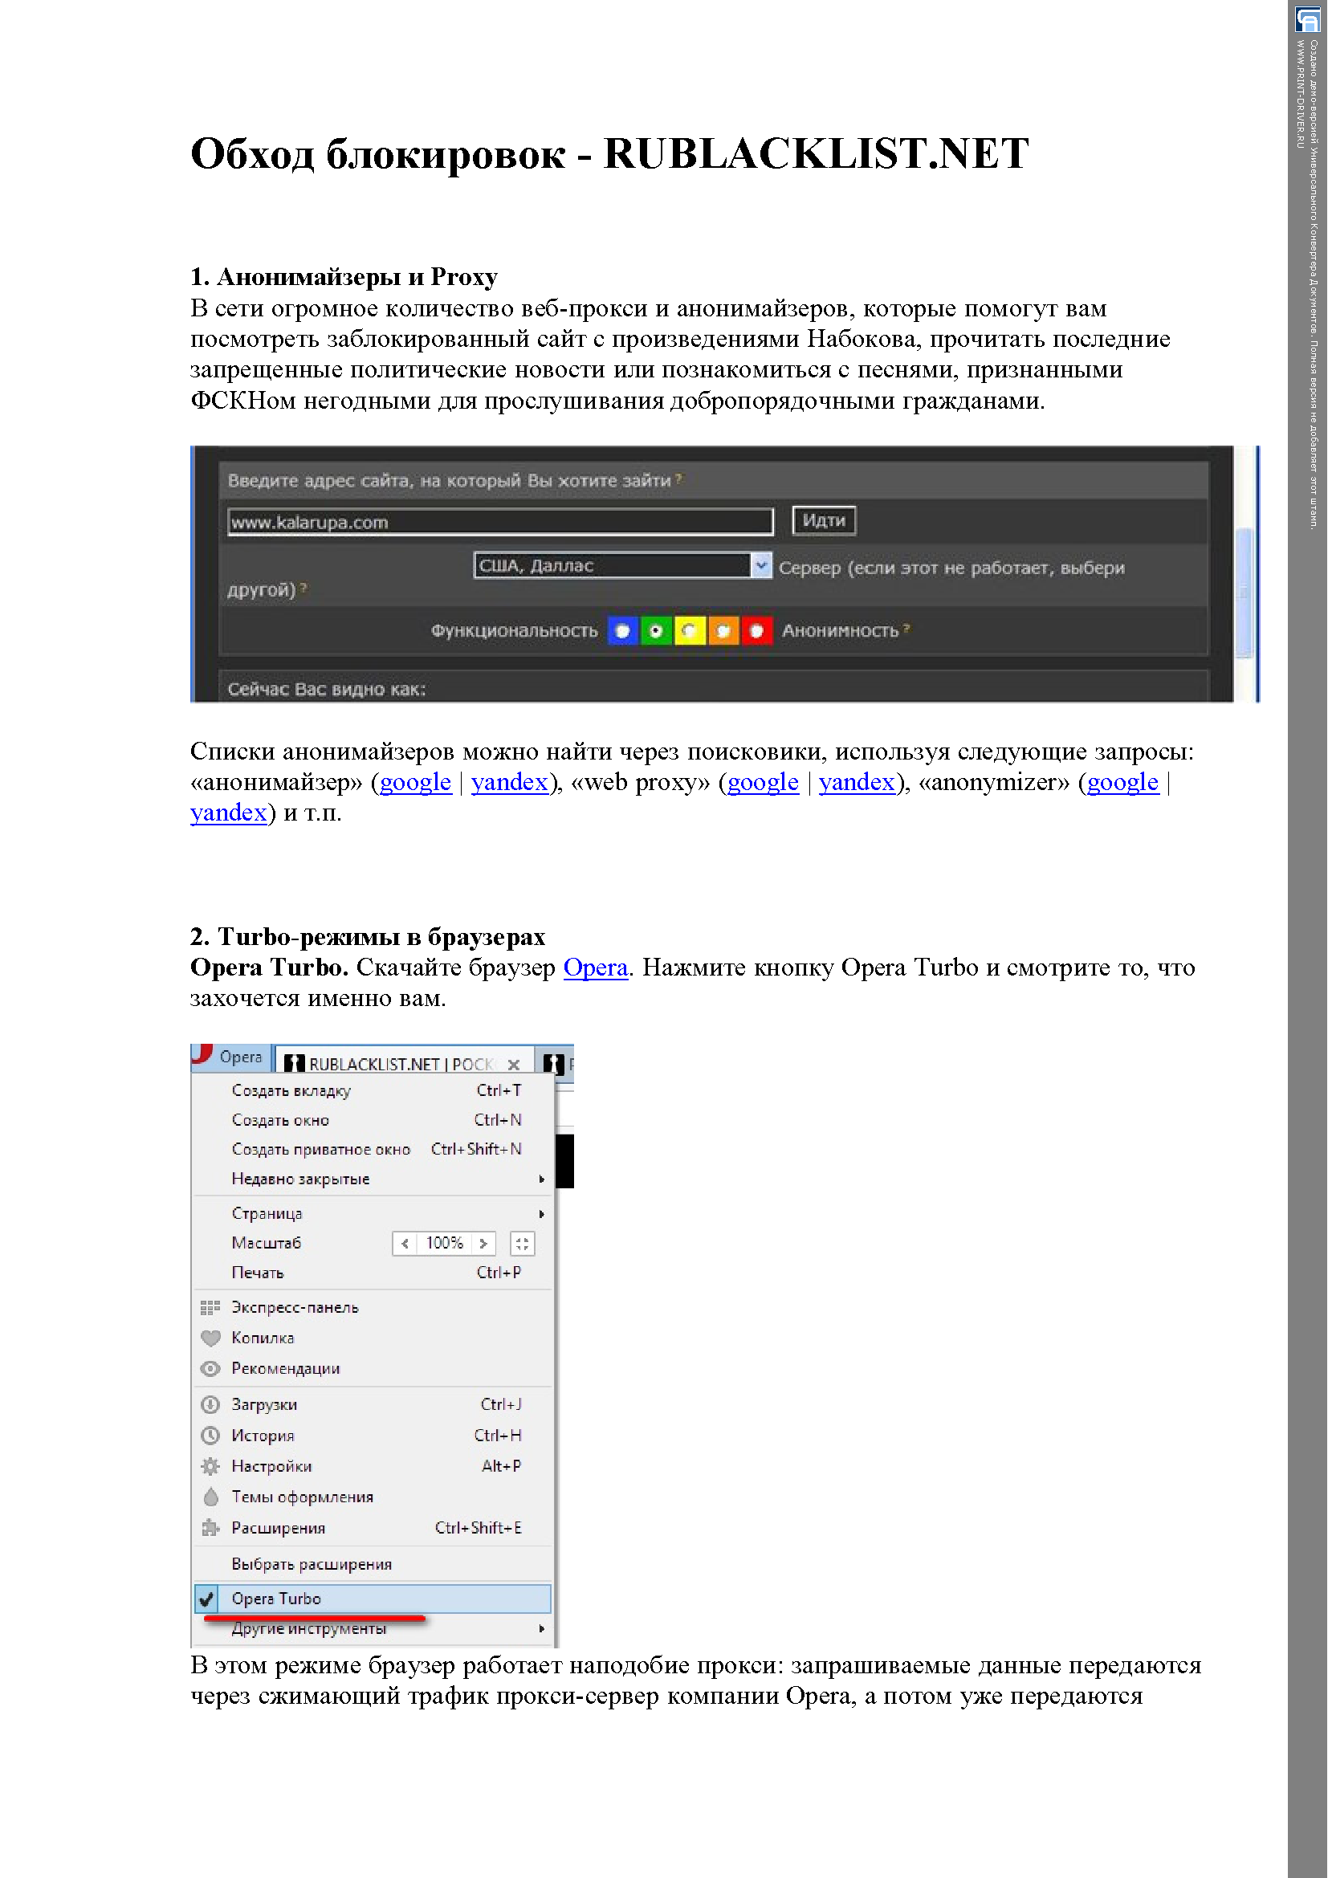
Task: Toggle the Opera Turbo checkmark entry
Action: pyautogui.click(x=373, y=1599)
